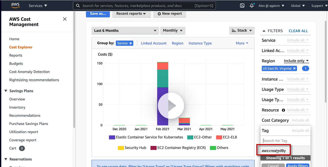Click the Apply filters button
The image size is (328, 167).
[298, 165]
